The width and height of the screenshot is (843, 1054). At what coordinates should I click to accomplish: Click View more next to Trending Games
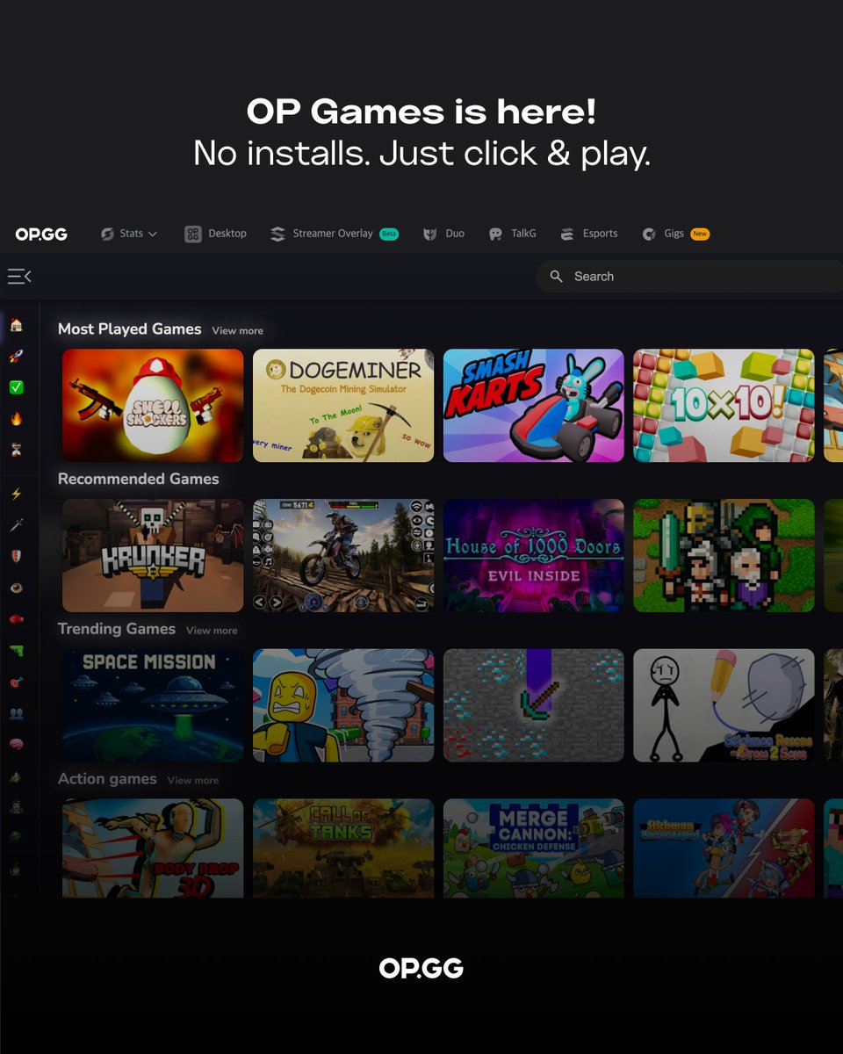[212, 631]
